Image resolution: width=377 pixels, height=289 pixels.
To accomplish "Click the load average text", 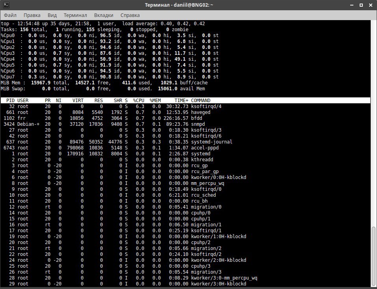I will tap(163, 24).
